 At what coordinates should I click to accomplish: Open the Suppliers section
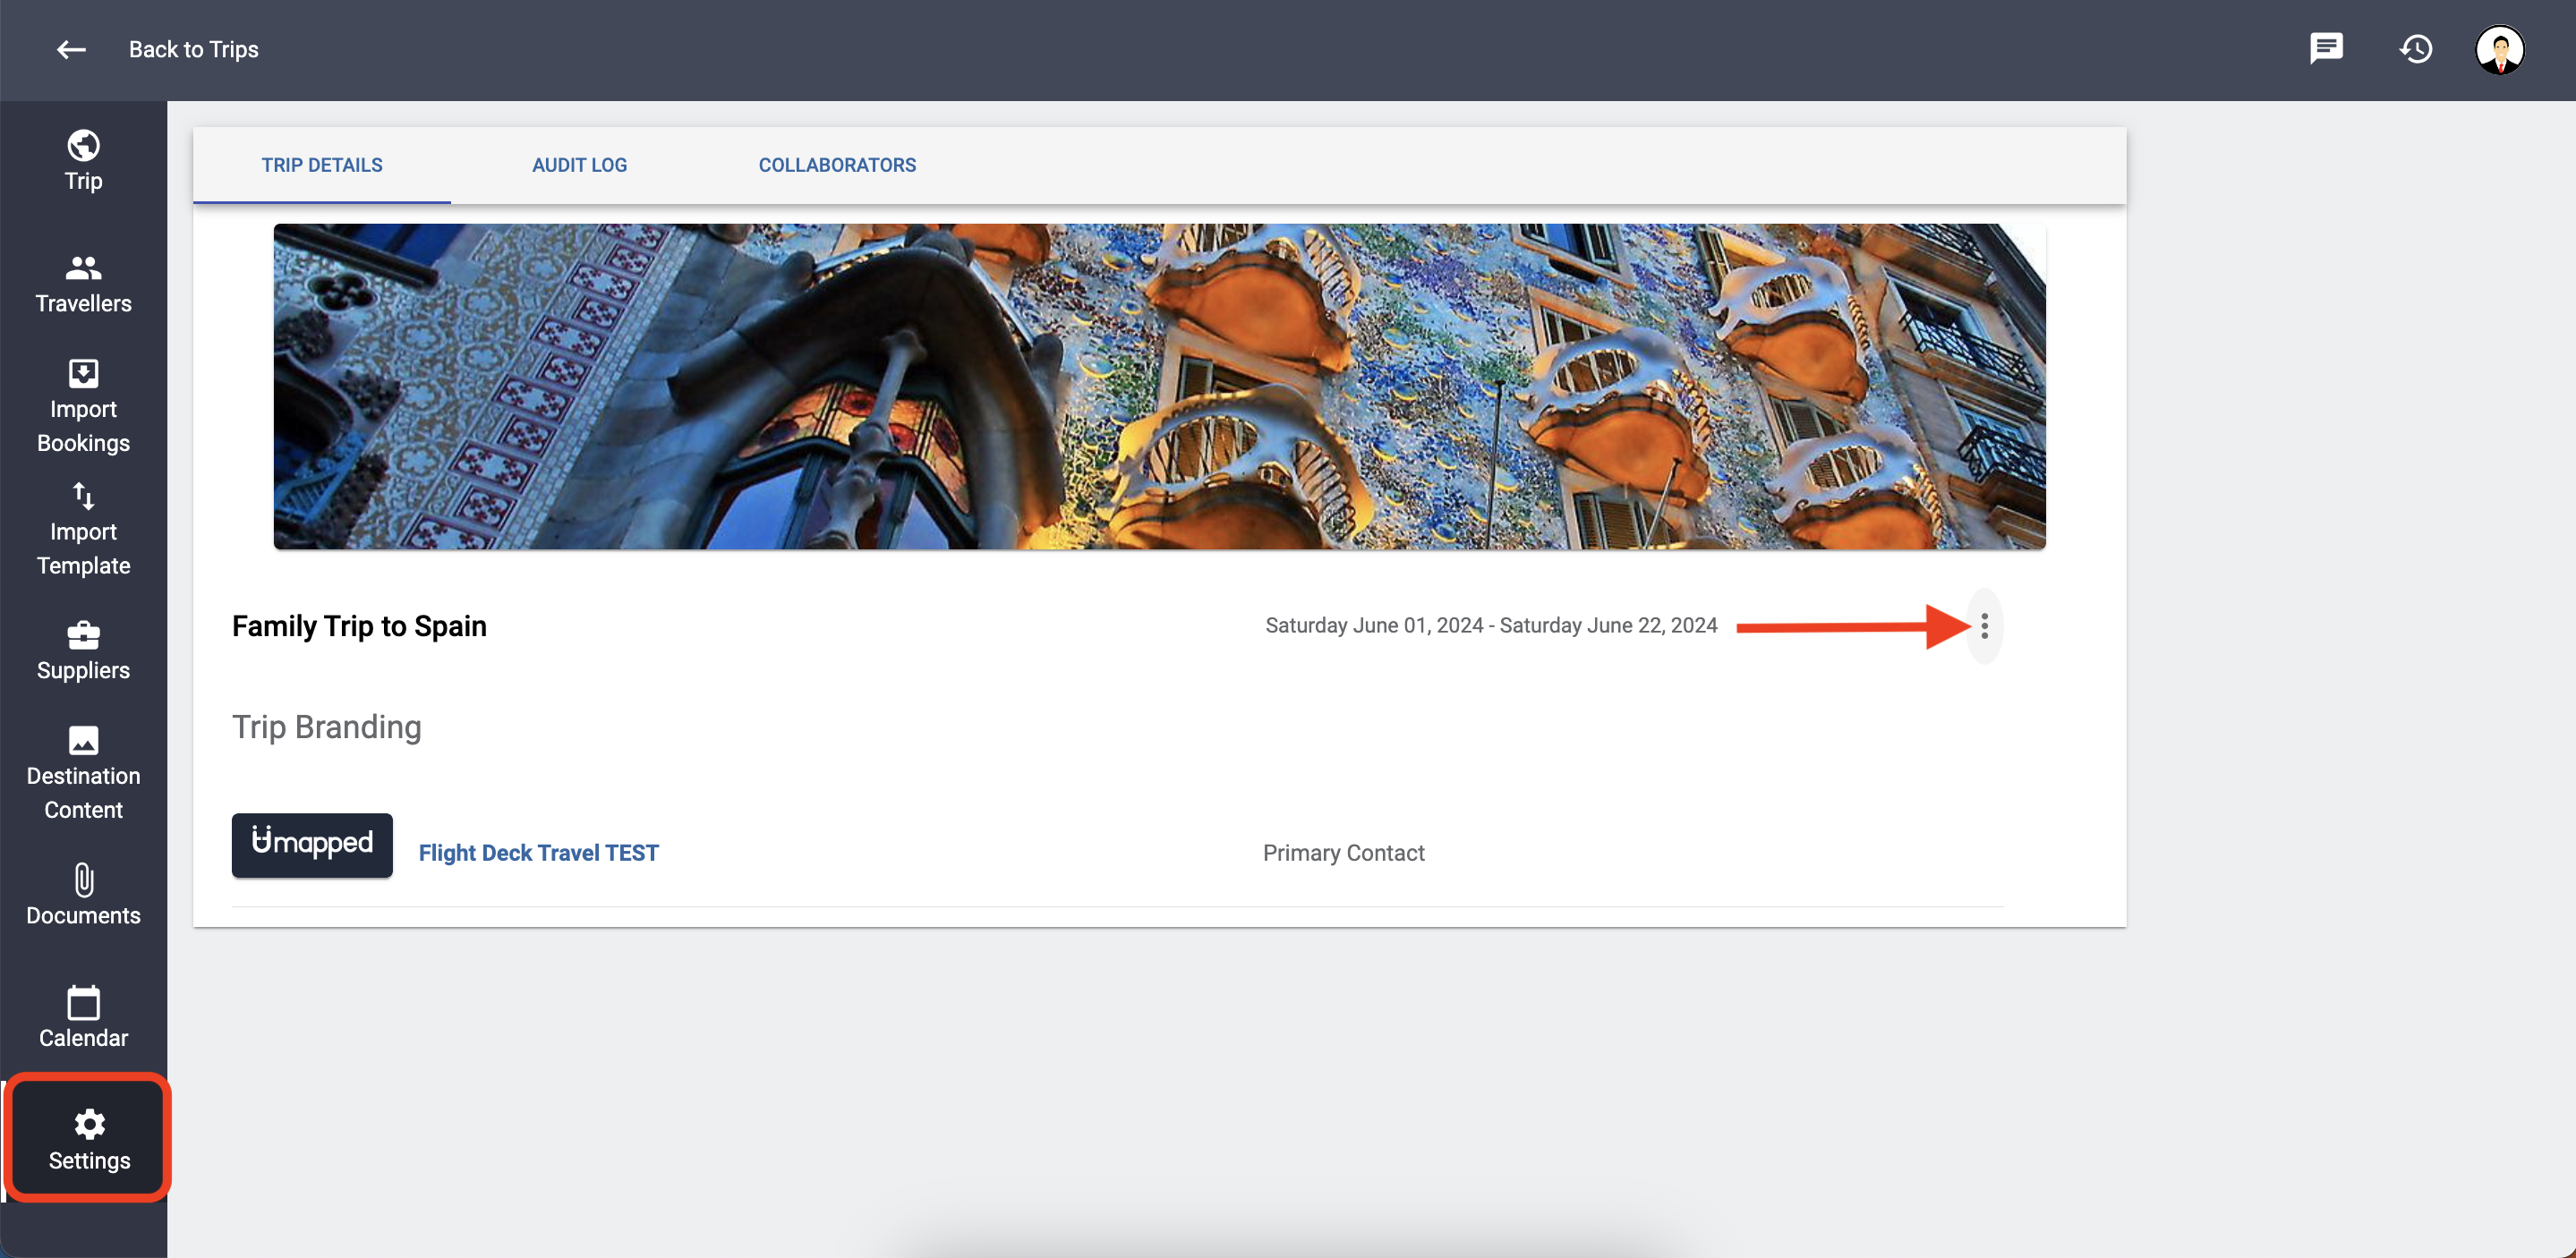[83, 651]
